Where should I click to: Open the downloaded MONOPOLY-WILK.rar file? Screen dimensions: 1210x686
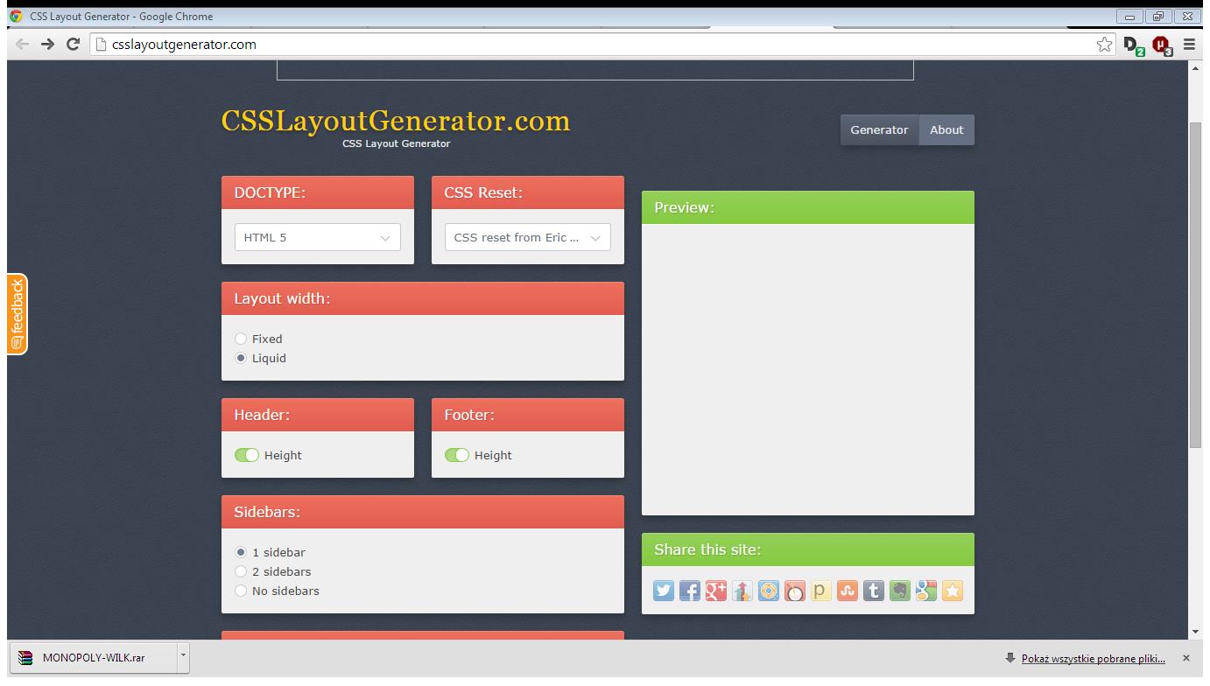click(x=94, y=658)
